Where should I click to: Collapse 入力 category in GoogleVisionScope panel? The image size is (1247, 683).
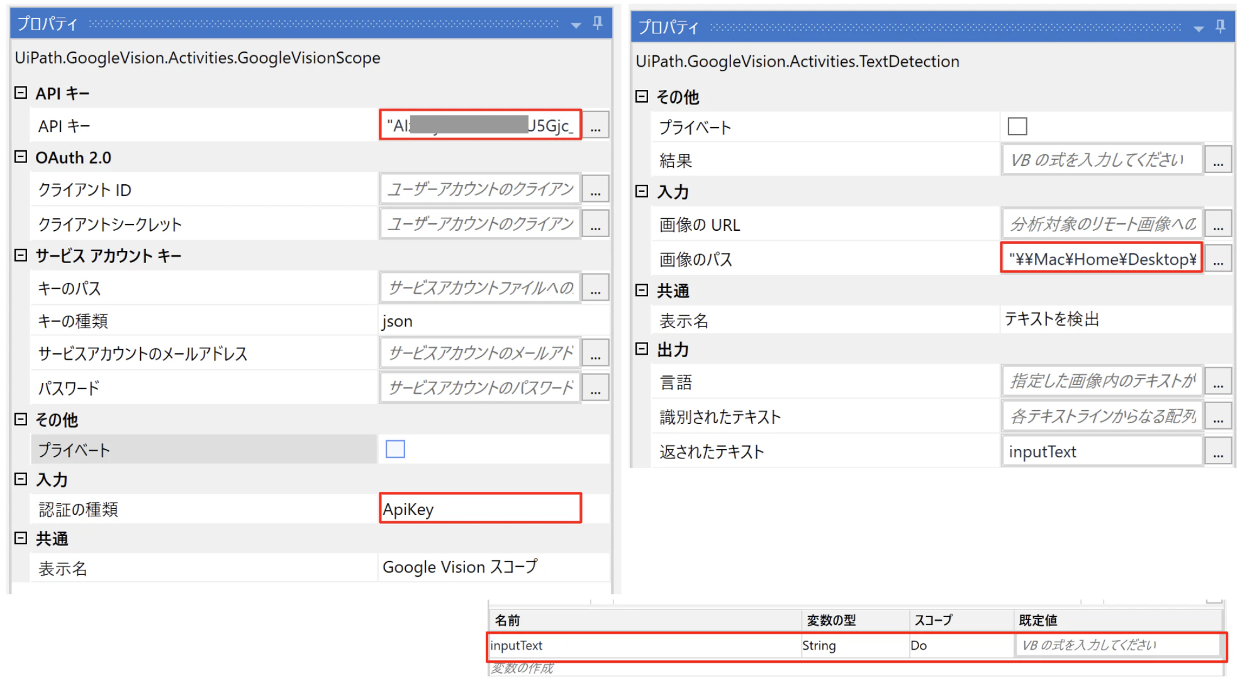point(21,479)
